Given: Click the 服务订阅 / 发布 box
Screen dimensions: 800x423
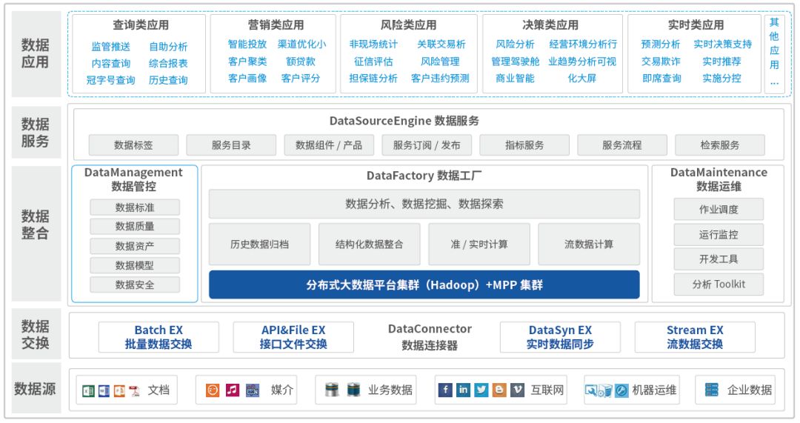Looking at the screenshot, I should coord(427,145).
